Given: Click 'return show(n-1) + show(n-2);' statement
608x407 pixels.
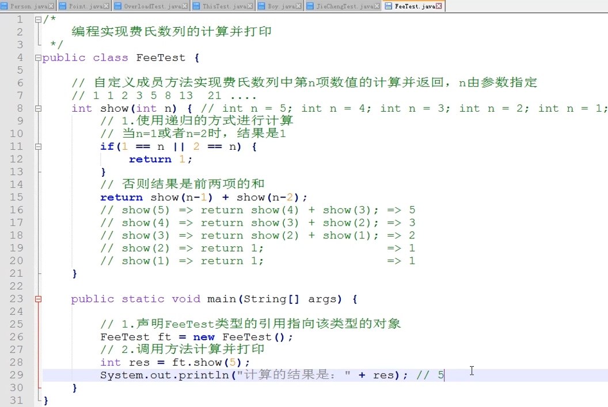Looking at the screenshot, I should 204,197.
